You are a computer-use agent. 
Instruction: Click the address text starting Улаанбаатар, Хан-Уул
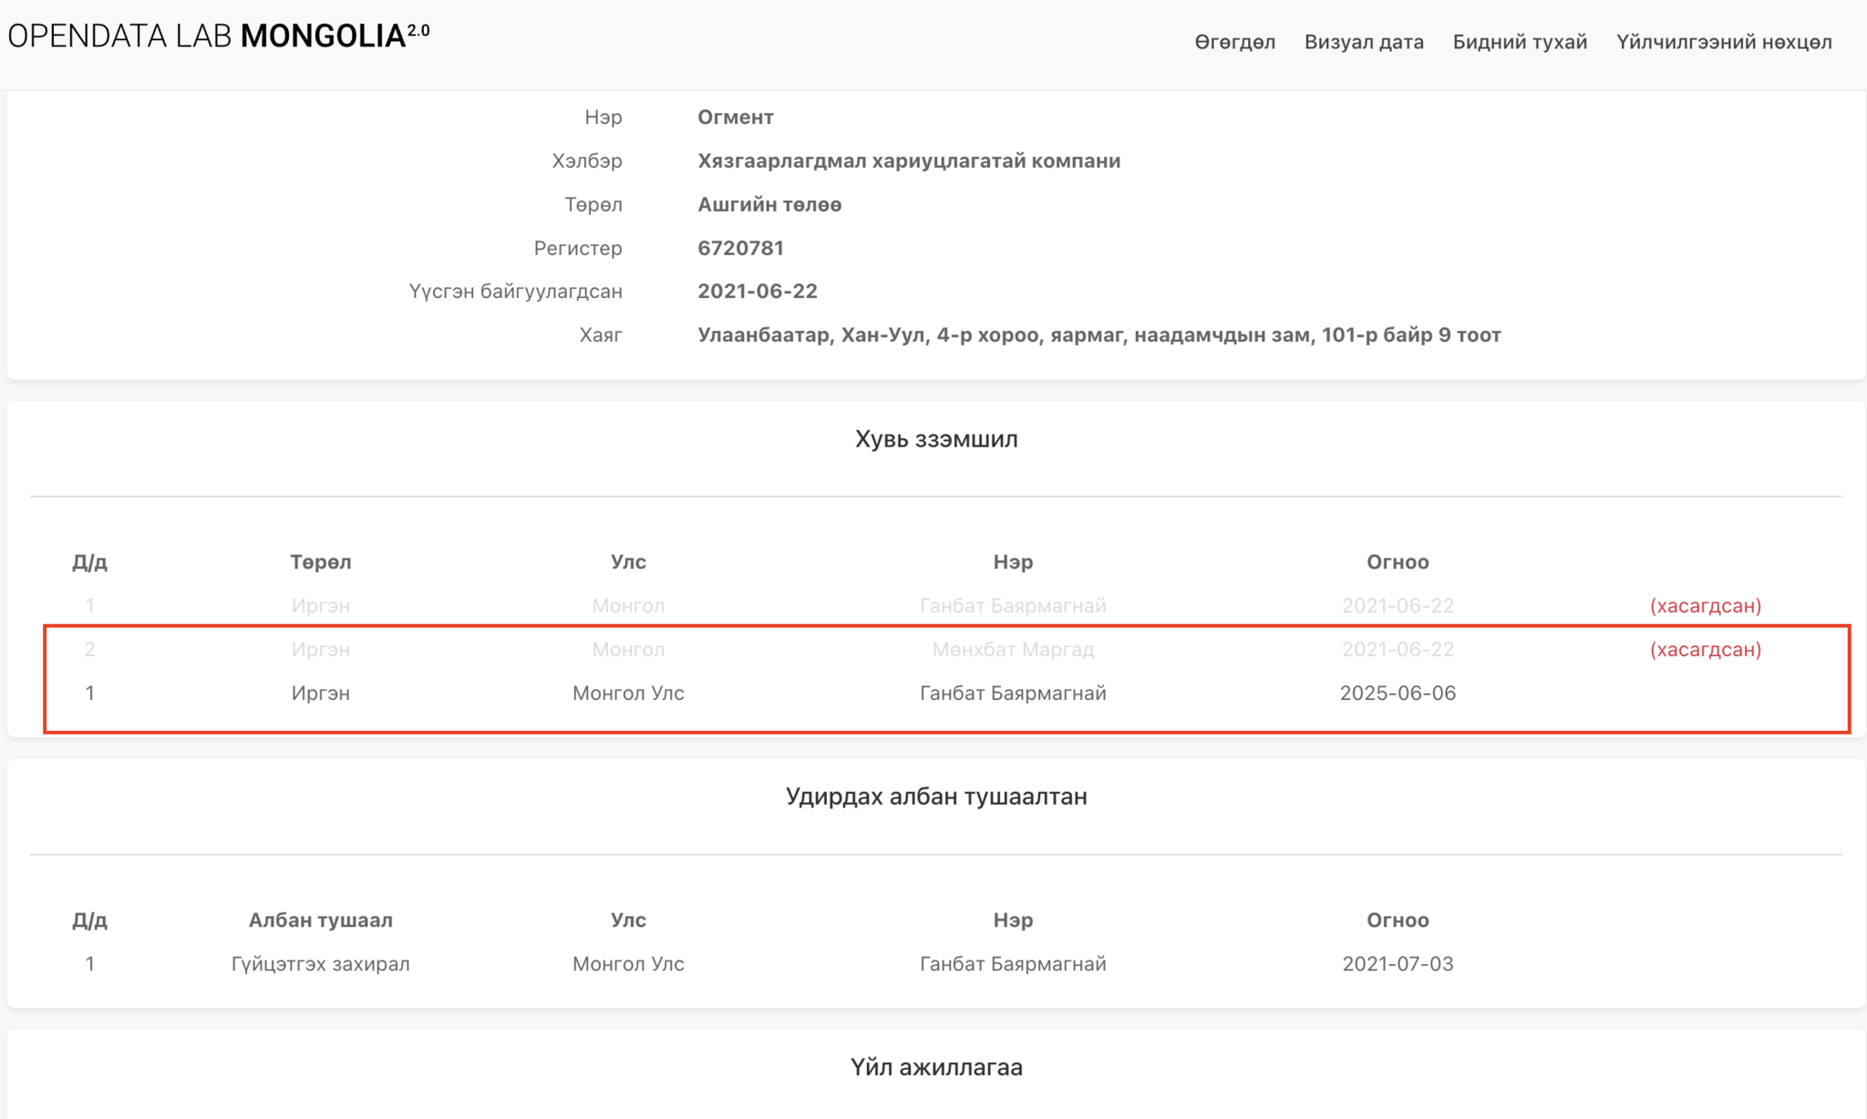pos(1099,334)
